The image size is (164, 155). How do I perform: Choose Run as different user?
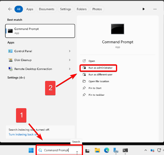pos(101,75)
